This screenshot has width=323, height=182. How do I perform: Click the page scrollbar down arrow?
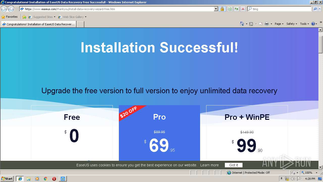coord(320,167)
